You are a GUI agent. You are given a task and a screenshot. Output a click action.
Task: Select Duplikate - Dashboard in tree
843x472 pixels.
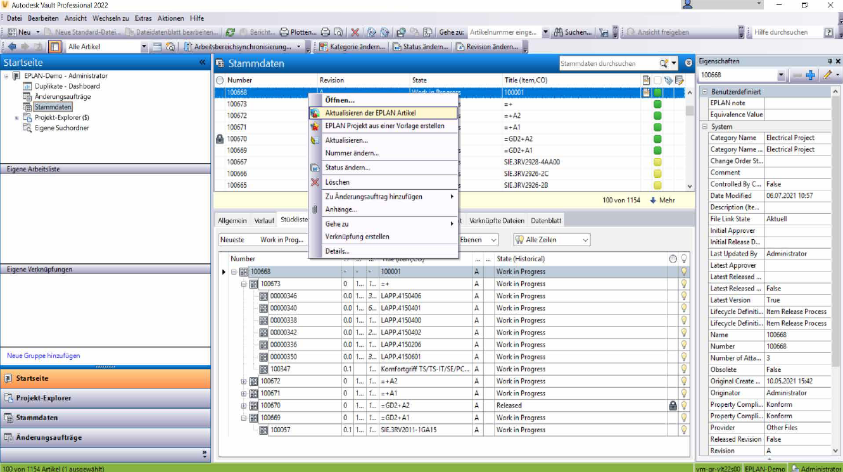click(67, 86)
